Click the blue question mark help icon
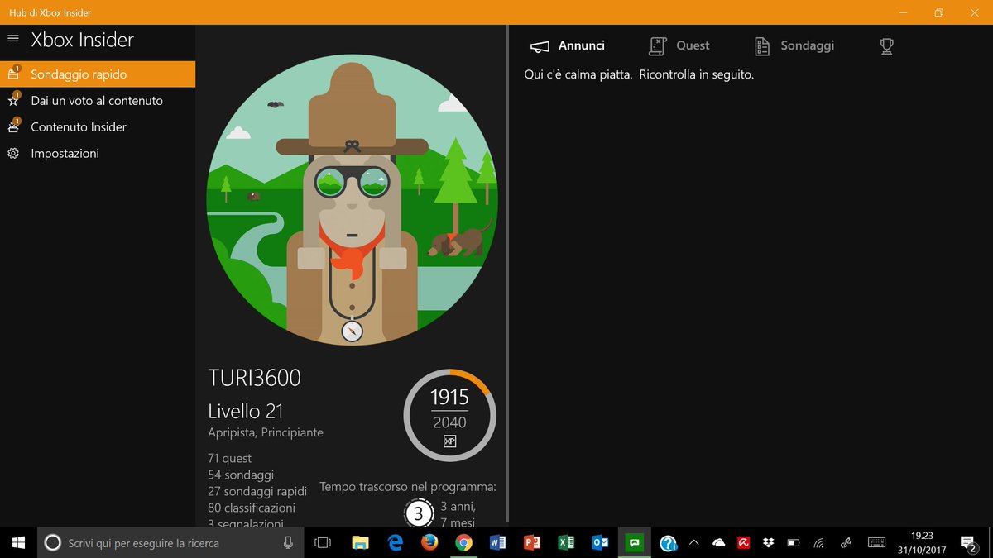993x558 pixels. (668, 542)
